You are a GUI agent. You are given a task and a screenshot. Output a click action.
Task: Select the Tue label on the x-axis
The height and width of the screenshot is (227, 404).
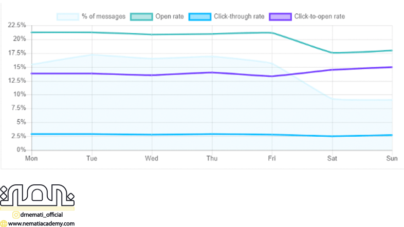[x=91, y=158]
